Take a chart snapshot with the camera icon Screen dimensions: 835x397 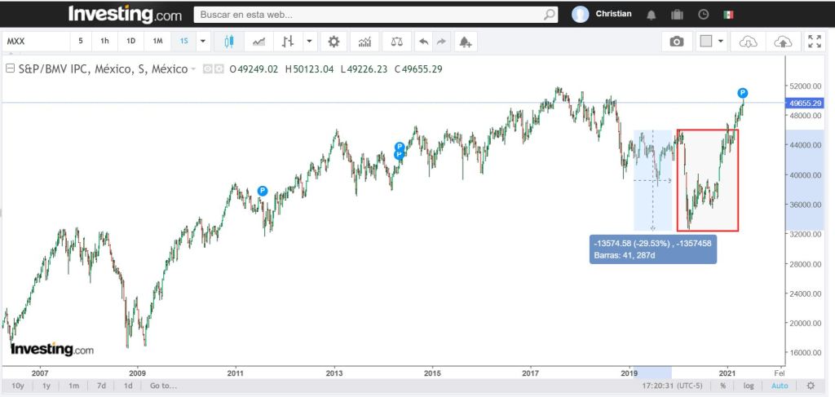point(676,42)
